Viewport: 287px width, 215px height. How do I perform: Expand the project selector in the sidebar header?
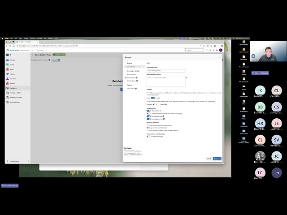pyautogui.click(x=28, y=55)
